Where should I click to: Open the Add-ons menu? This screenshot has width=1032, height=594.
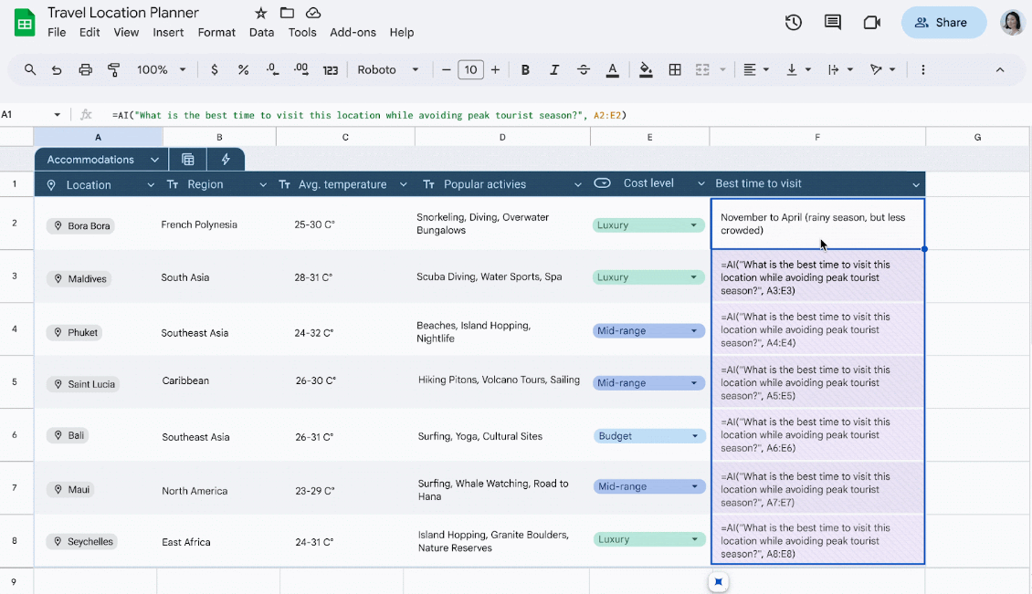(353, 32)
